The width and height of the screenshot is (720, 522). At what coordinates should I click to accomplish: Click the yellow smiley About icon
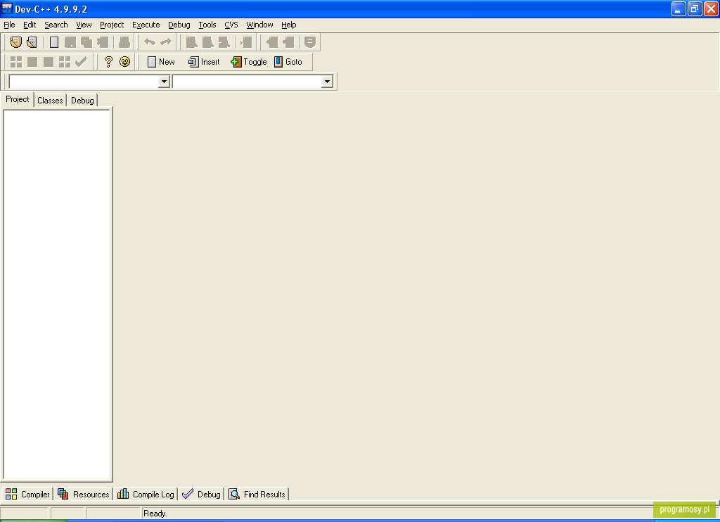124,62
